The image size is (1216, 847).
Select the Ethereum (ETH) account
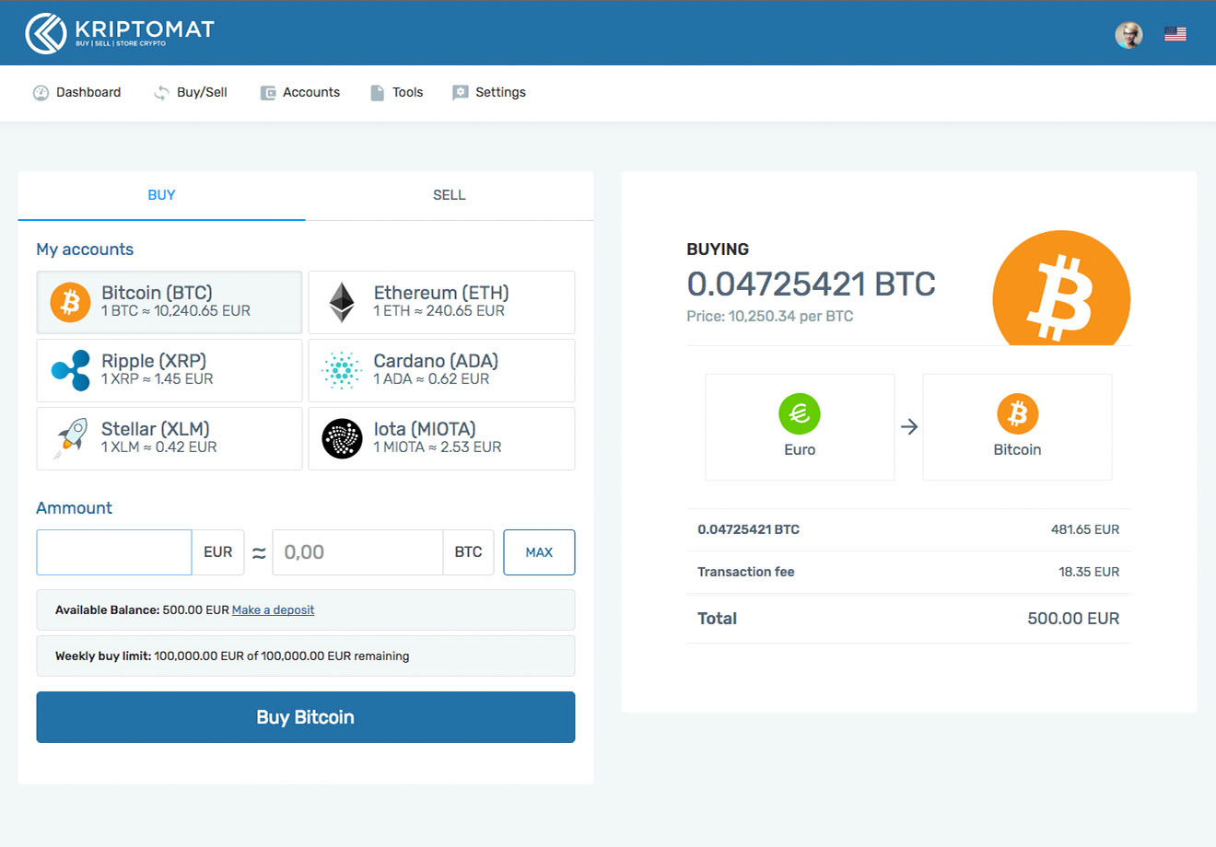441,302
